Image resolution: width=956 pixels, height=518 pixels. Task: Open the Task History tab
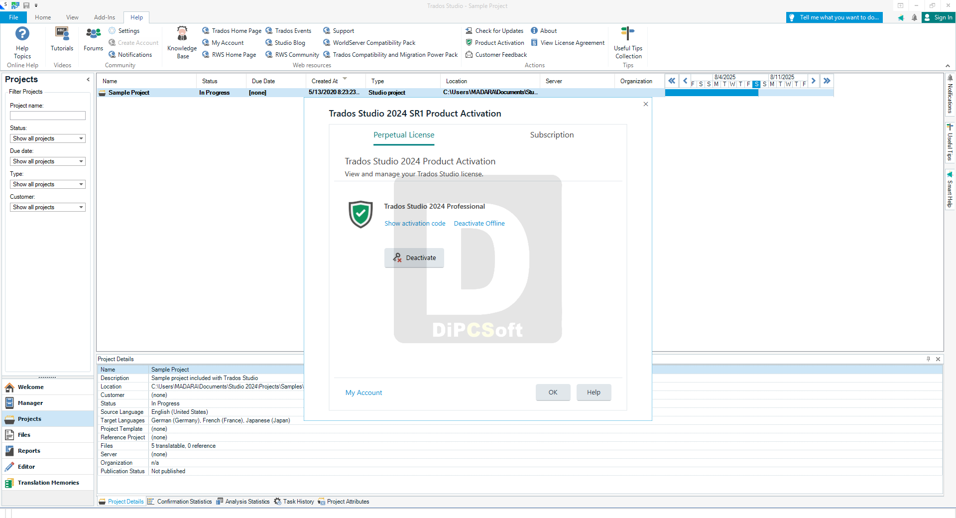coord(294,502)
